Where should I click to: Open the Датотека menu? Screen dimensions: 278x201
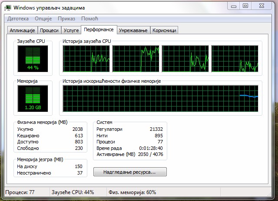pyautogui.click(x=18, y=19)
